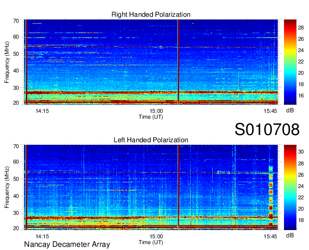Click the vertical red line after 15:00 in upper spectrogram

pyautogui.click(x=178, y=62)
